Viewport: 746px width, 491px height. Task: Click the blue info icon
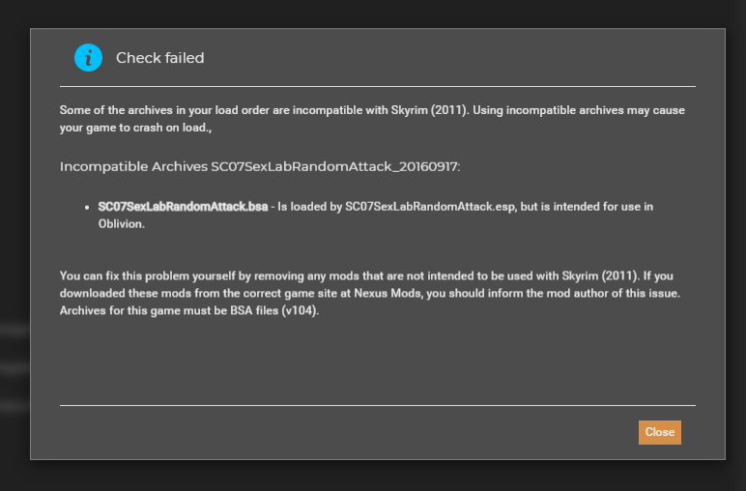(89, 58)
